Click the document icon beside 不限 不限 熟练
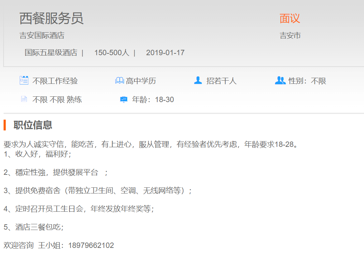Screen dimensions: 364x254 (24, 99)
